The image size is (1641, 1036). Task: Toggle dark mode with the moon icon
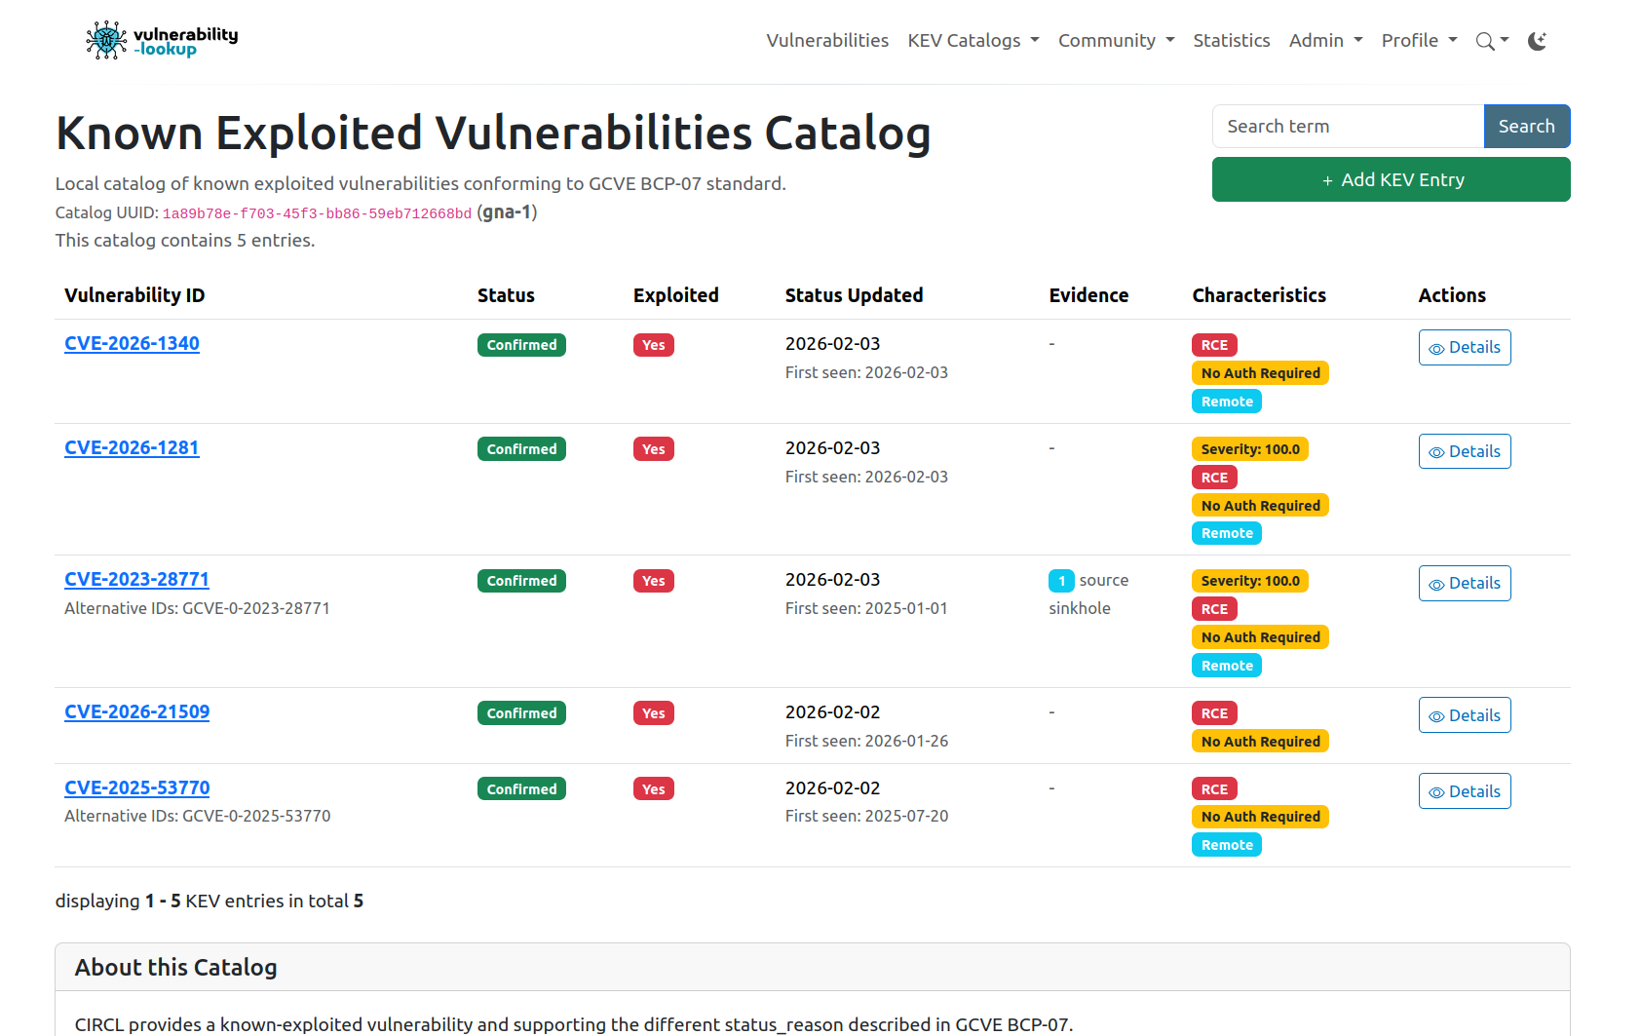(x=1537, y=40)
